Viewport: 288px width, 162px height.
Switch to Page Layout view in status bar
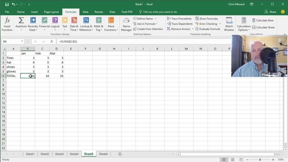[233, 160]
